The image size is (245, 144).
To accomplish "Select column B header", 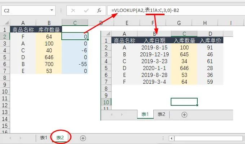I will click(x=49, y=23).
